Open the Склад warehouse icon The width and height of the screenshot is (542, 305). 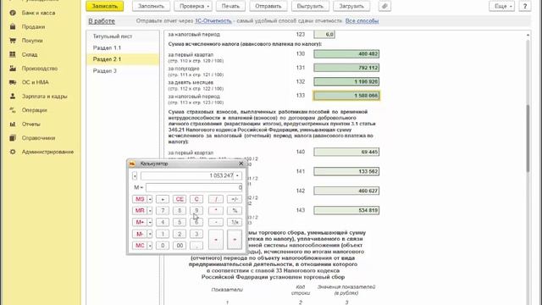(13, 54)
